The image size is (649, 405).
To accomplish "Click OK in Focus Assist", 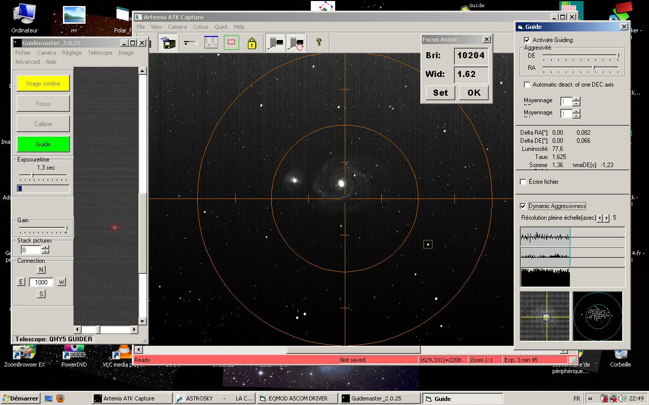I will click(x=474, y=93).
